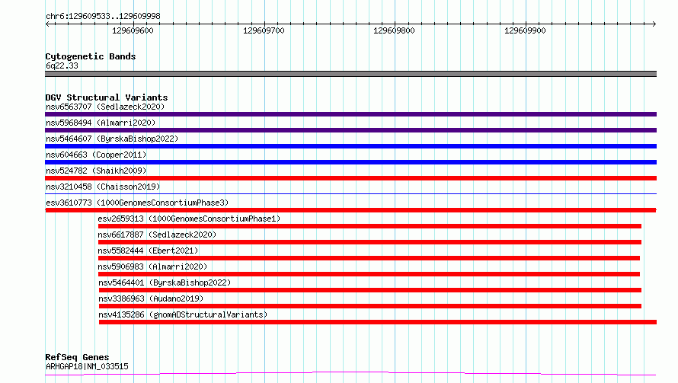Select the red bar for nsv5906983

[x=369, y=274]
